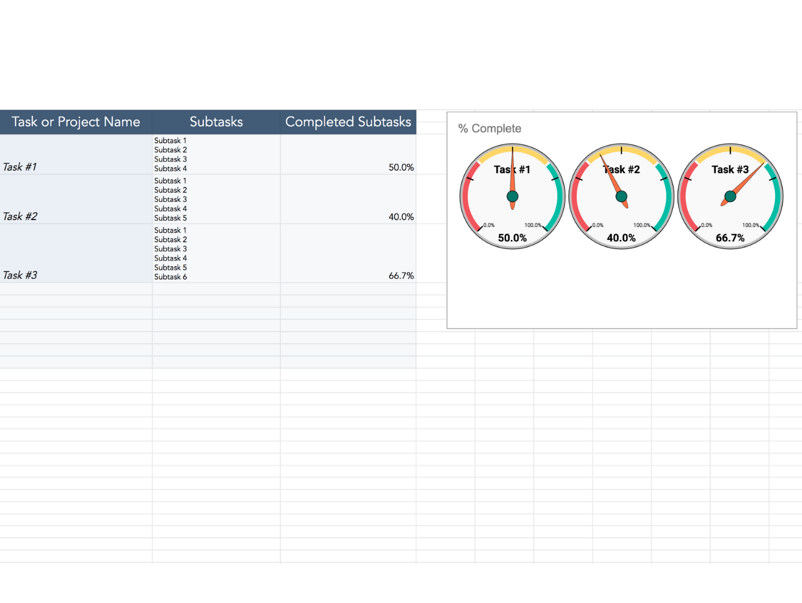Screen dimensions: 802x603
Task: Click the 66.7% gauge value label
Action: pyautogui.click(x=730, y=238)
